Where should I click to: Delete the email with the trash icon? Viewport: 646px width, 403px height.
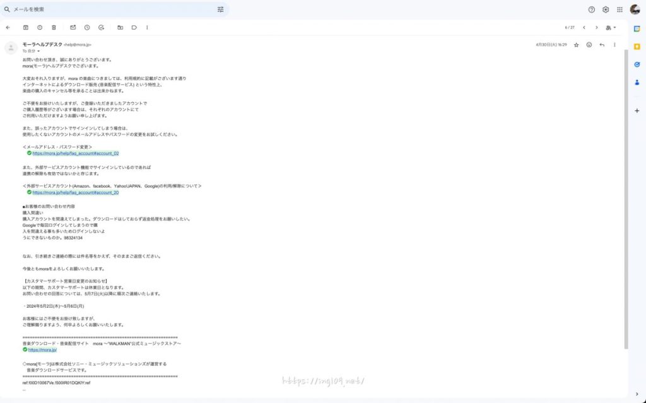click(x=54, y=28)
